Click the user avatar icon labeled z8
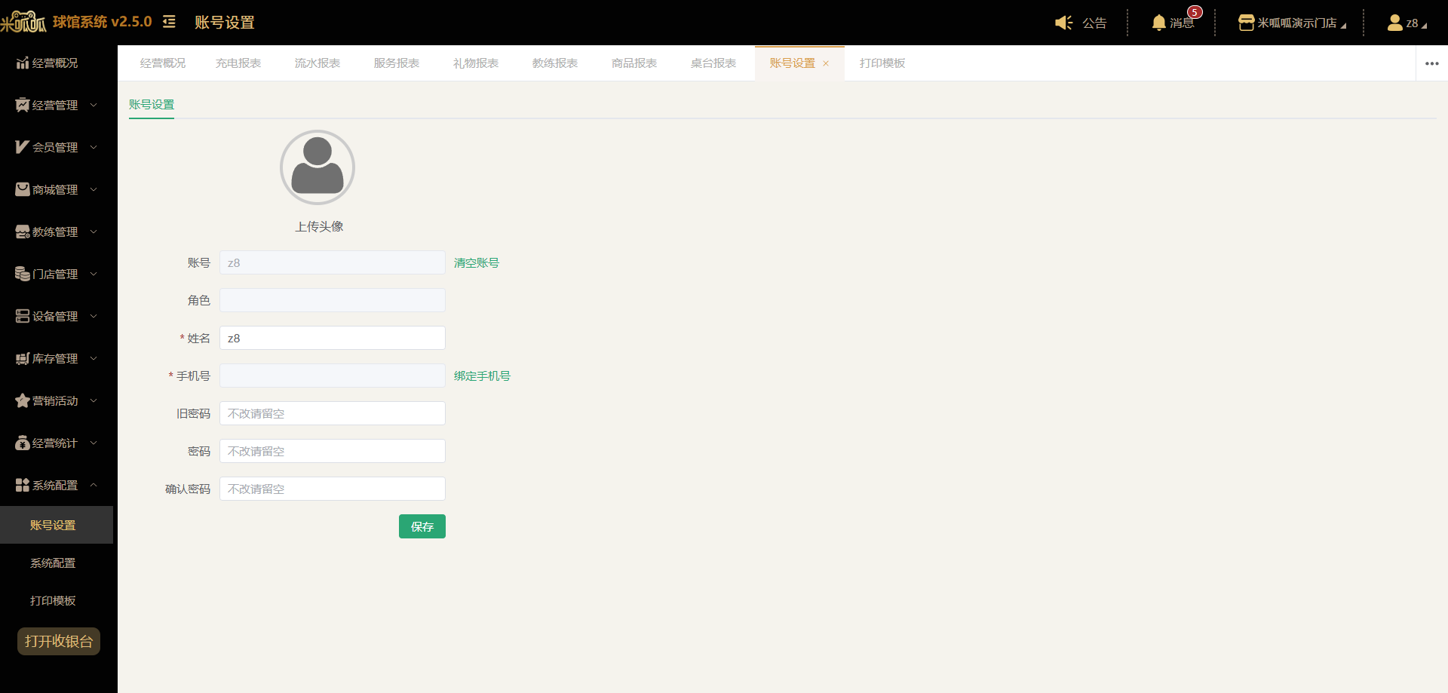Viewport: 1448px width, 693px height. tap(1394, 23)
